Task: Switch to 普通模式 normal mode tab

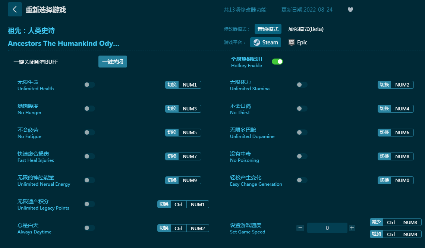Action: pyautogui.click(x=268, y=29)
